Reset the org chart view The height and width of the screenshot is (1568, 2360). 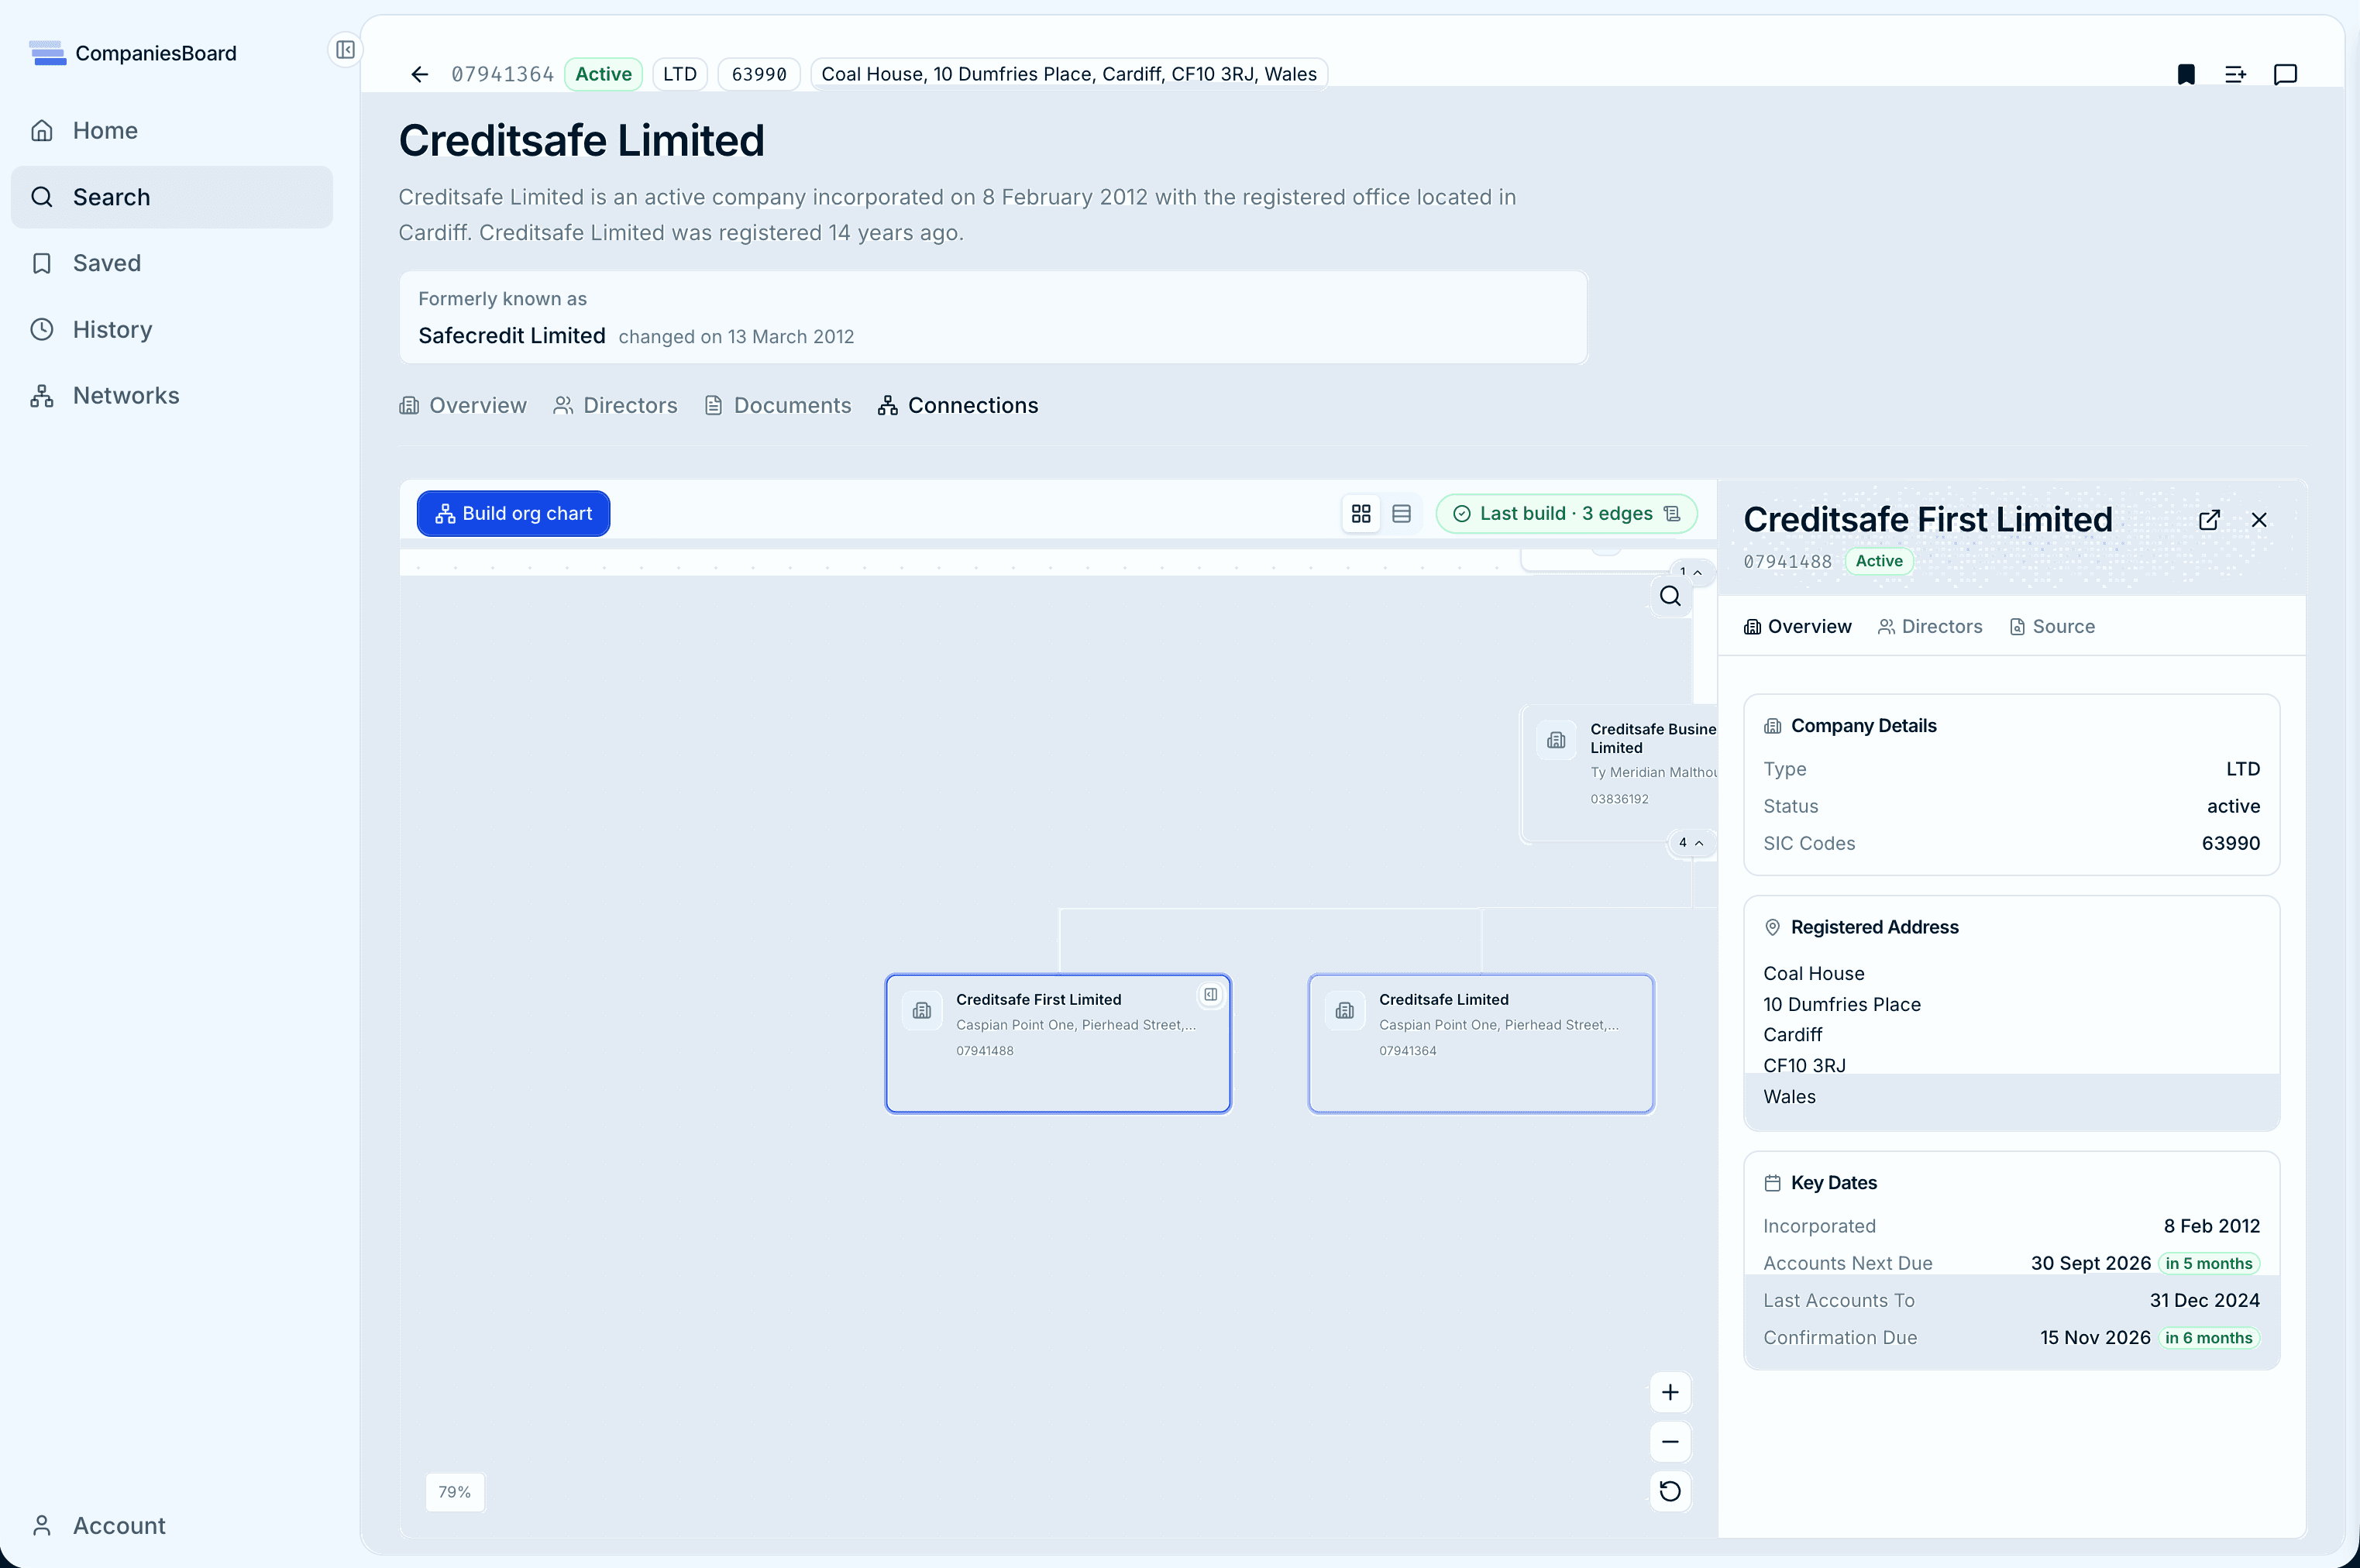pyautogui.click(x=1670, y=1491)
